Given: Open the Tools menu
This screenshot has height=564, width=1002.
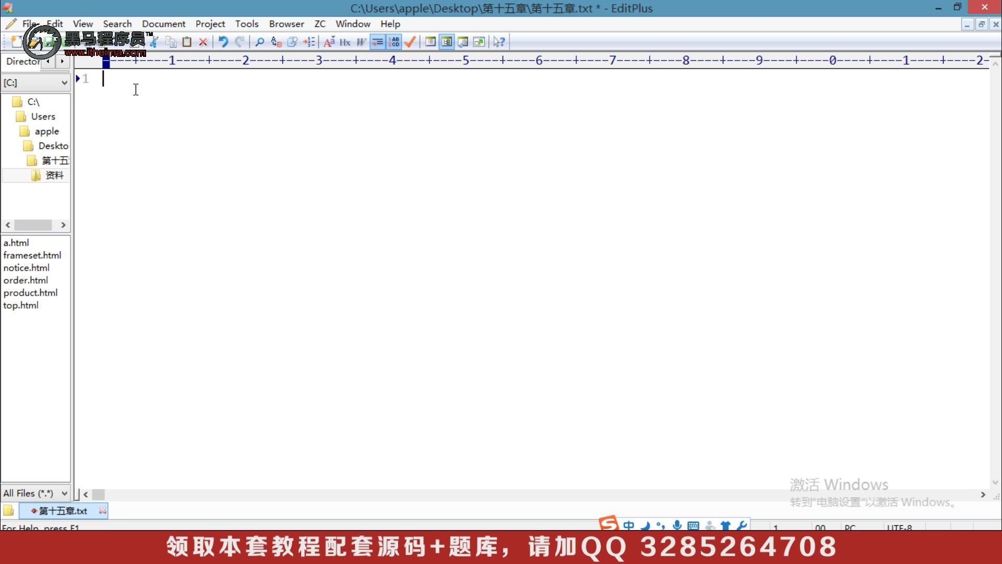Looking at the screenshot, I should point(247,24).
